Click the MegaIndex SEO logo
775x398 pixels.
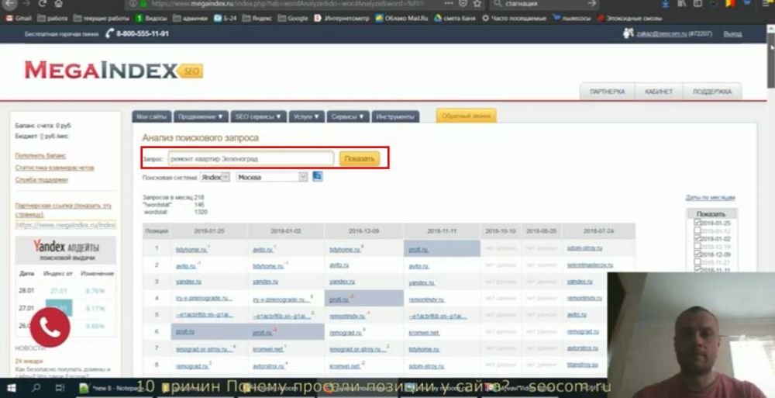click(x=112, y=71)
